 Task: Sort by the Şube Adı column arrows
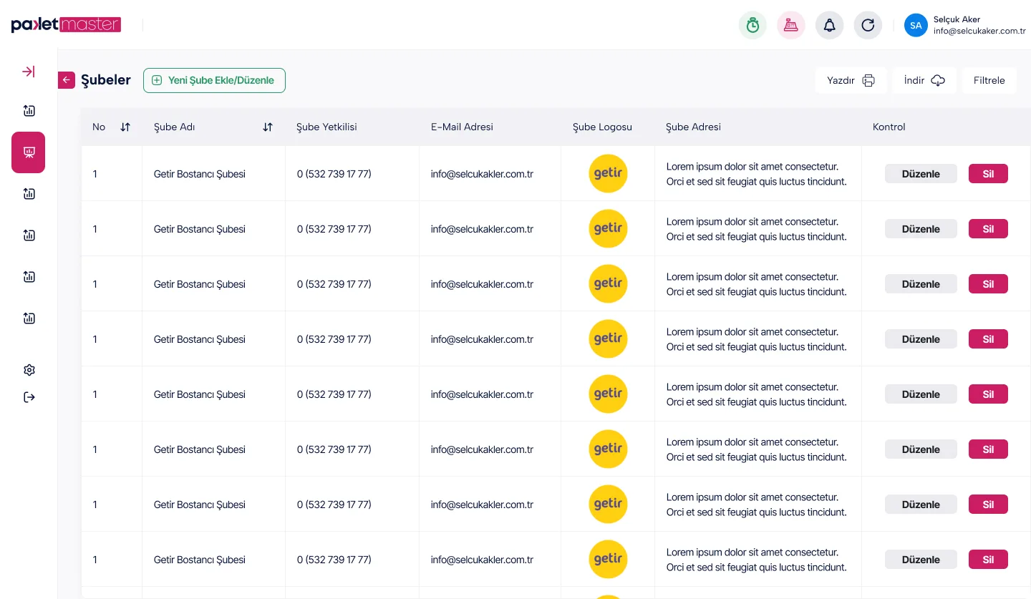point(268,127)
